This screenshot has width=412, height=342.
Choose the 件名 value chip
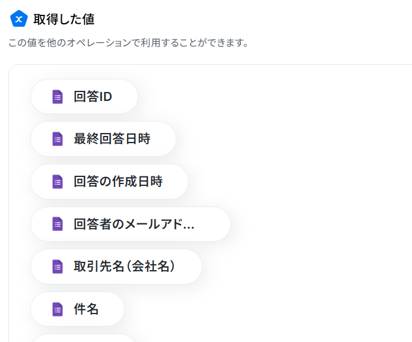point(77,309)
